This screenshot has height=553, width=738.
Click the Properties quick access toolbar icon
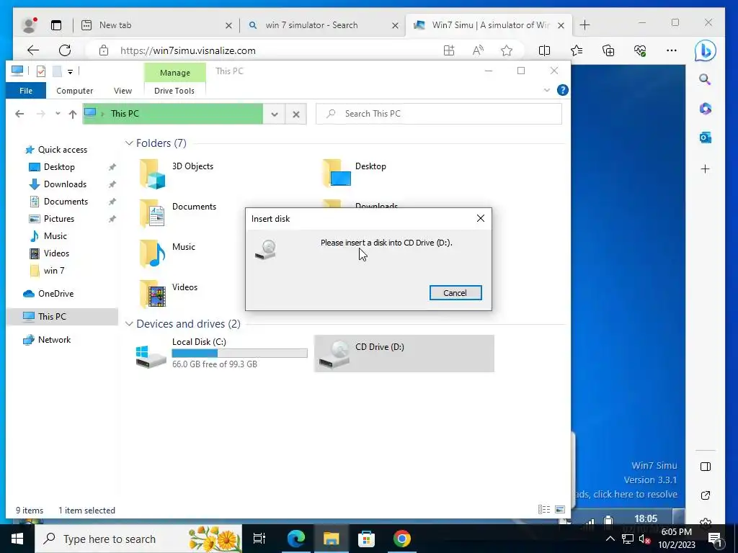41,71
